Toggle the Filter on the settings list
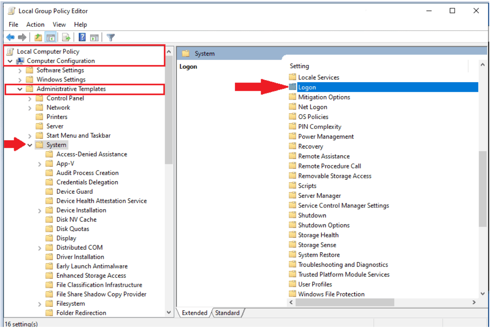 click(110, 37)
